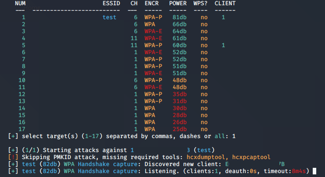Screen dimensions: 325x177
Task: Click hcxpcaptool in the warning line
Action: click(x=251, y=157)
